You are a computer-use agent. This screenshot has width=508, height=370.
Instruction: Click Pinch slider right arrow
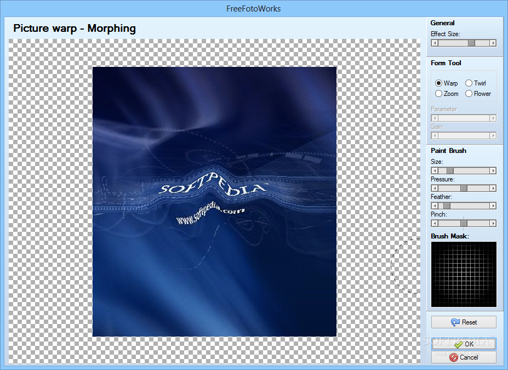coord(493,223)
